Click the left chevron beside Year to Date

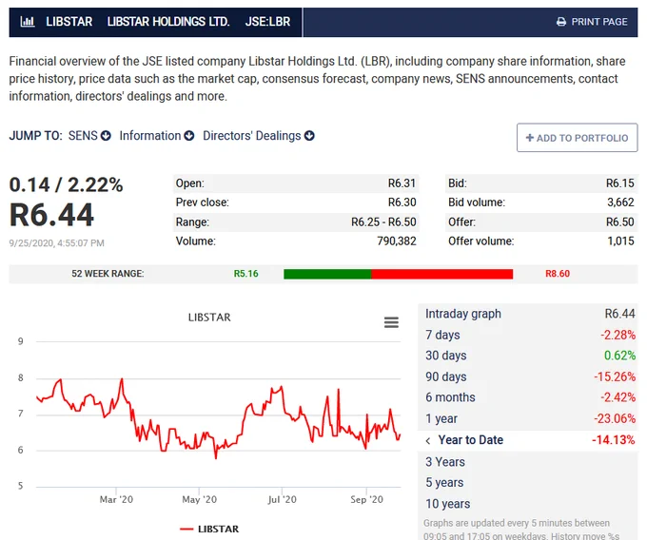428,441
